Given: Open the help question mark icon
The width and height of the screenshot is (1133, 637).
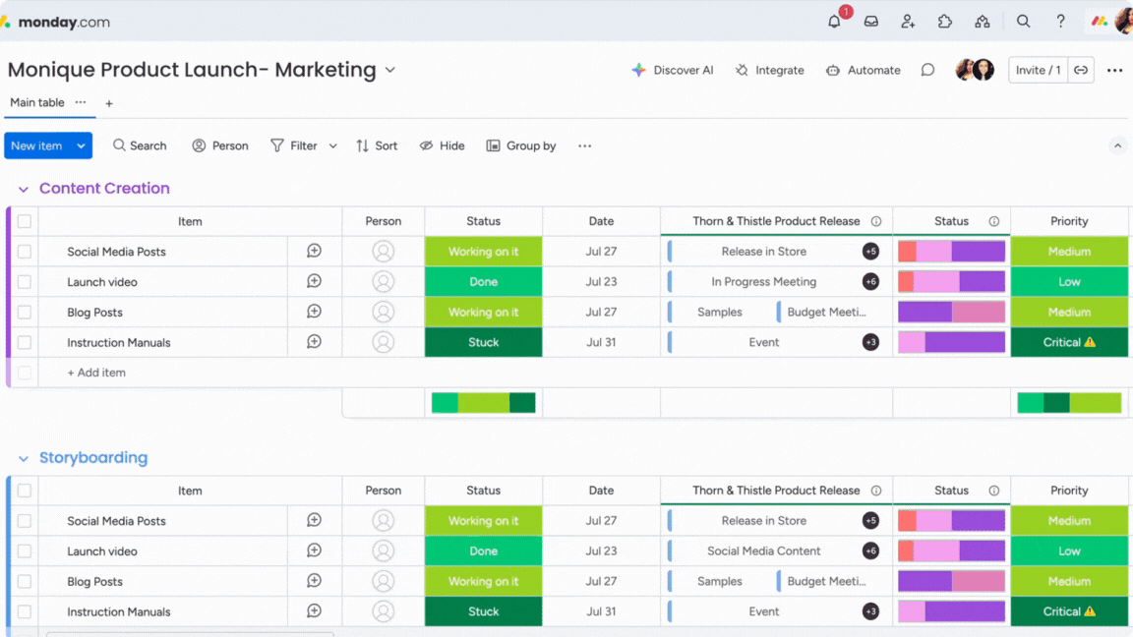Looking at the screenshot, I should [x=1060, y=22].
